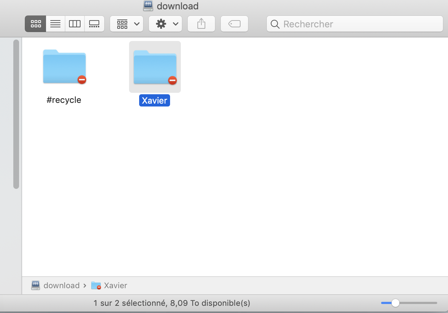Switch to gallery view mode
This screenshot has width=448, height=313.
click(95, 24)
